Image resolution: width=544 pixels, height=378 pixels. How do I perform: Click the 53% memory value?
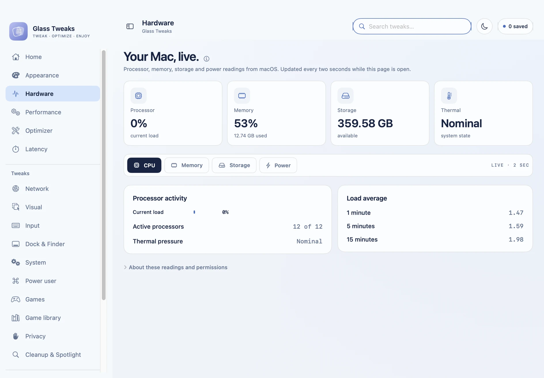[245, 123]
